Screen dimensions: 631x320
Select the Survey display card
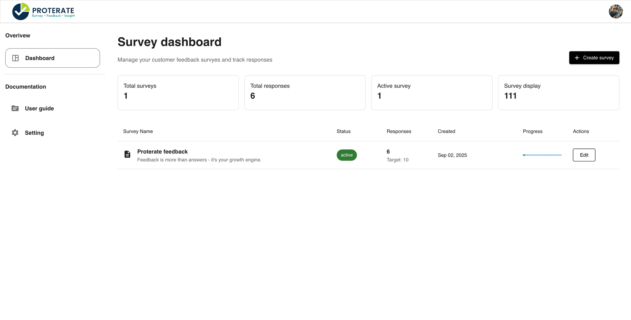pos(558,93)
